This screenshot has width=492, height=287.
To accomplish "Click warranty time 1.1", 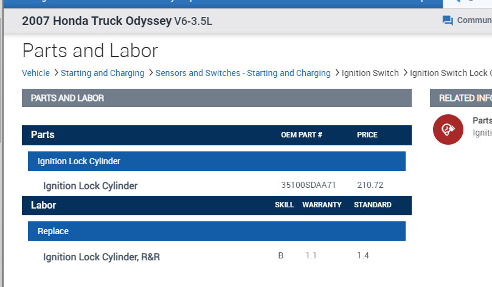I will pos(311,255).
